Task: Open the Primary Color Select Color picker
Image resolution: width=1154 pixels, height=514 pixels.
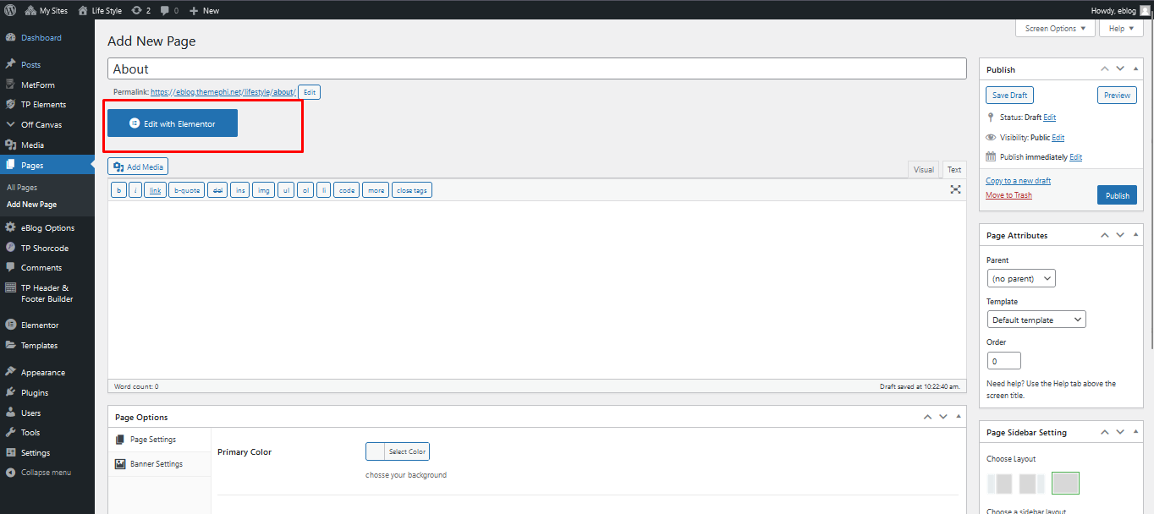Action: (398, 451)
